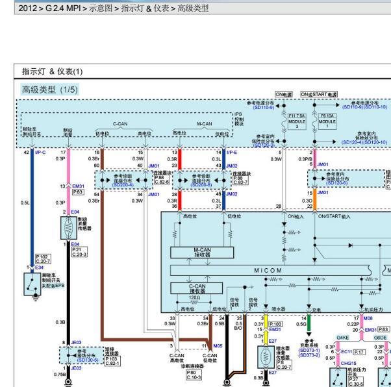Click ground symbol under parking brake switch
This screenshot has width=391, height=387.
coord(36,298)
